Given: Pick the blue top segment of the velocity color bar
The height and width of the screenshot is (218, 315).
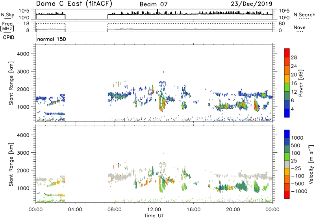Looking at the screenshot, I should [x=287, y=134].
